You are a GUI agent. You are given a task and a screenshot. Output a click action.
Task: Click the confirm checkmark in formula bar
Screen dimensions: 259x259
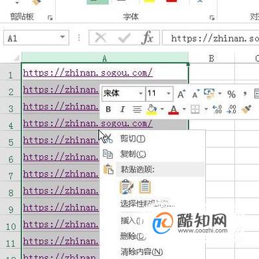click(x=124, y=38)
